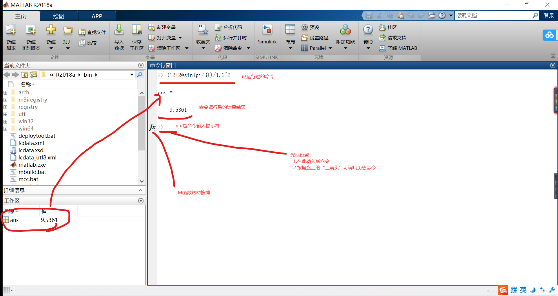558x296 pixels.
Task: Click Run and Time (运行并计时)
Action: coord(231,38)
